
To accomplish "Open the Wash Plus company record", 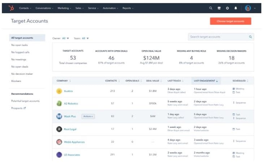I will tap(70, 116).
